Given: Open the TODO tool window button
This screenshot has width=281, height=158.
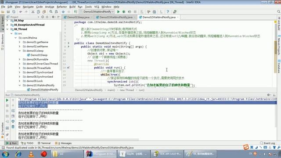Looking at the screenshot, I should (27, 143).
